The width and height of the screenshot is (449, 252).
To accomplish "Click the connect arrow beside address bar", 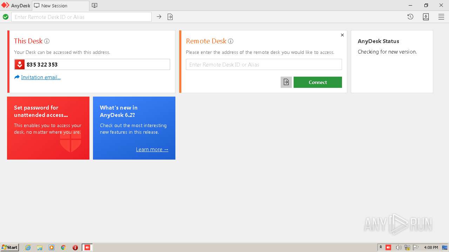I will 159,17.
